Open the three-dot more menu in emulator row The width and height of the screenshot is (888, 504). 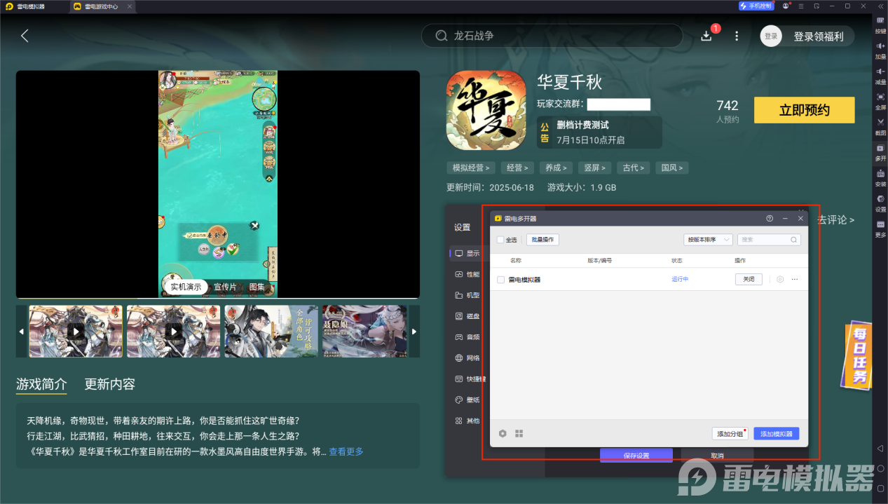795,280
